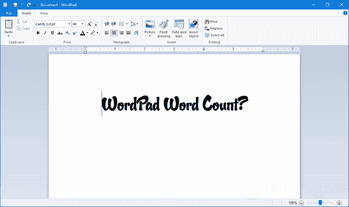Increase paragraph indent
349x207 pixels.
(114, 24)
